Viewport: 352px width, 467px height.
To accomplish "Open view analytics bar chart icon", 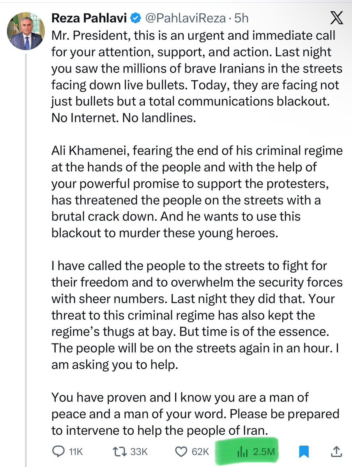I will point(242,452).
